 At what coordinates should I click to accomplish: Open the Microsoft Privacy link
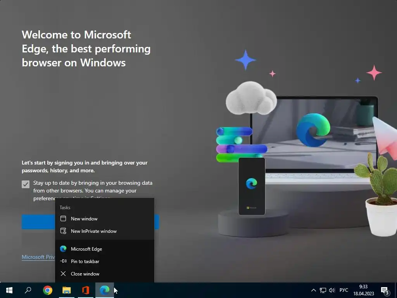point(38,257)
